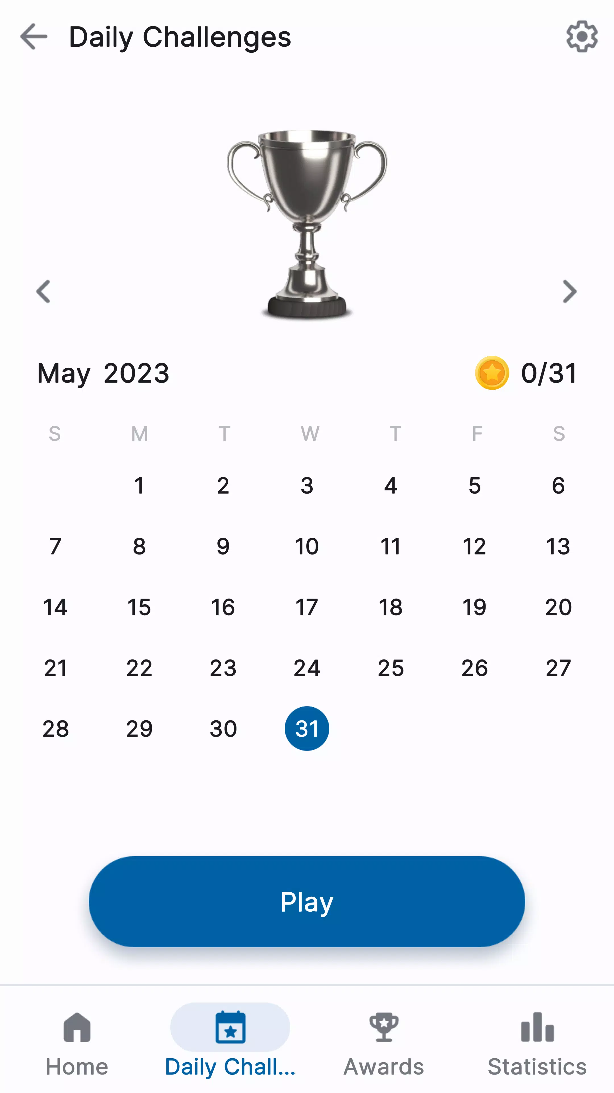Select May 31 highlighted date
Viewport: 614px width, 1093px height.
[307, 728]
